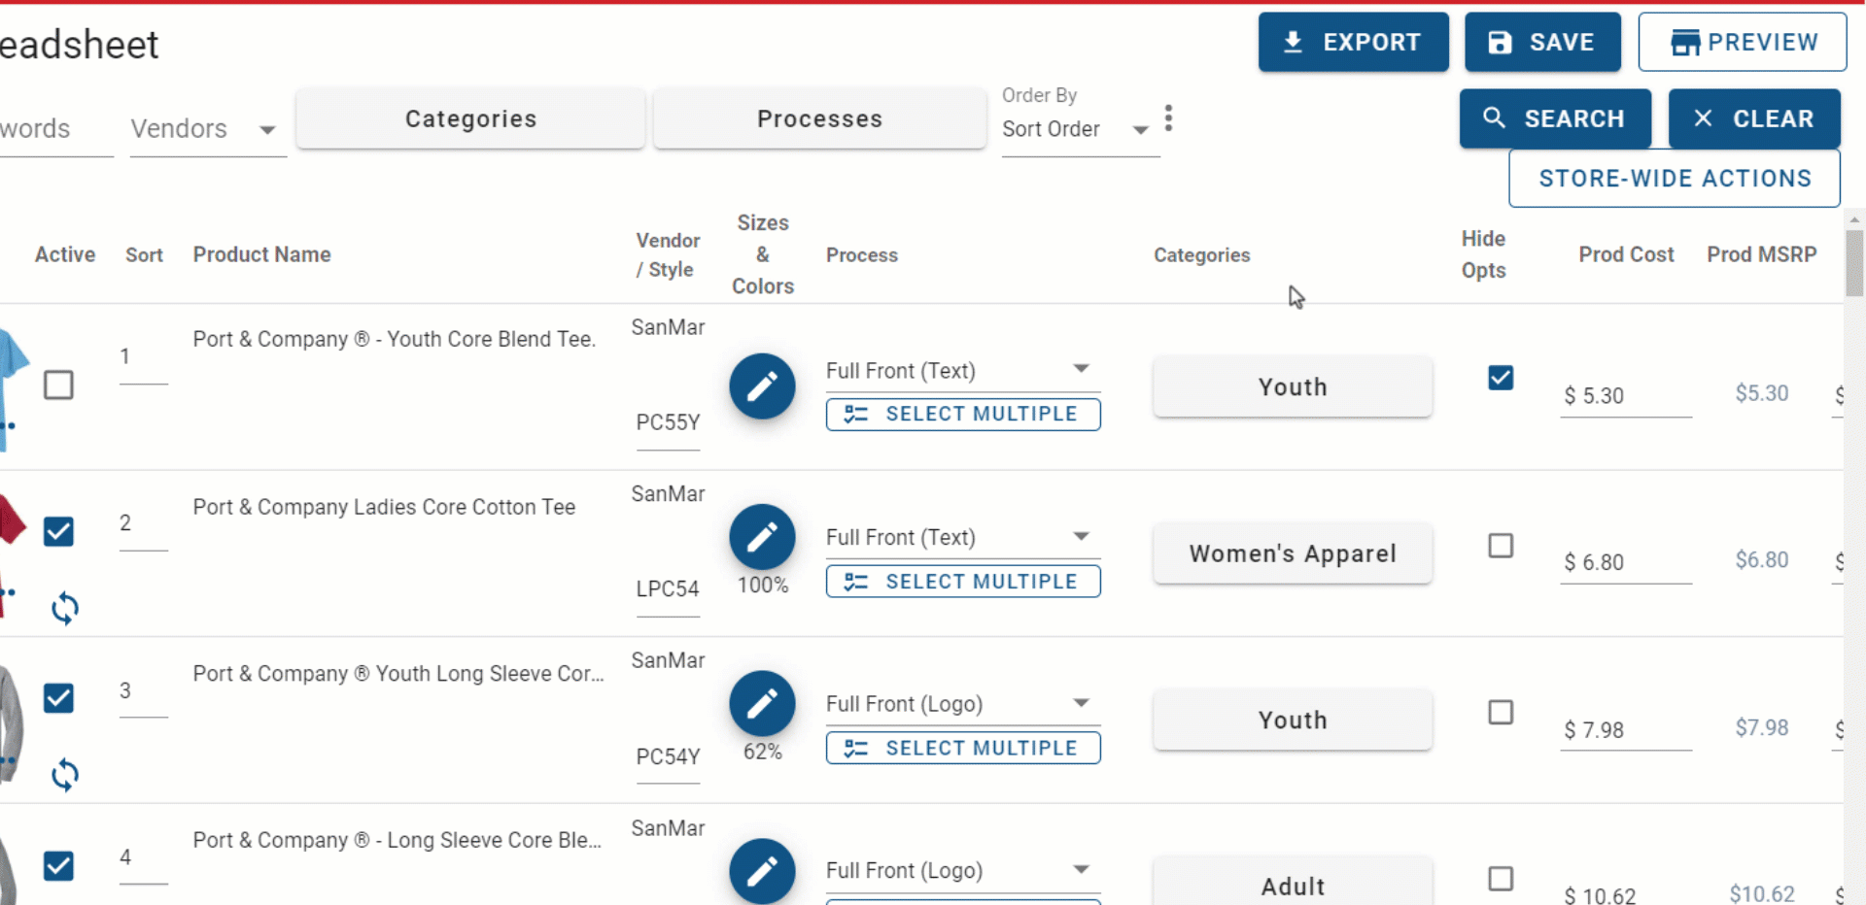Uncheck Active for Ladies Core Cotton Tee
Viewport: 1866px width, 905px height.
click(x=58, y=531)
